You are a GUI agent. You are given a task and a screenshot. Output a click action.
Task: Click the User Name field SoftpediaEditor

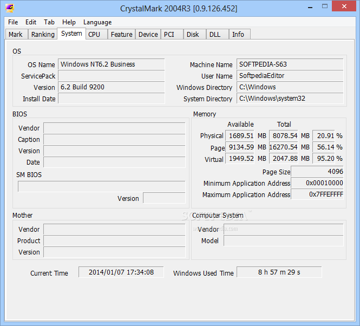point(290,76)
